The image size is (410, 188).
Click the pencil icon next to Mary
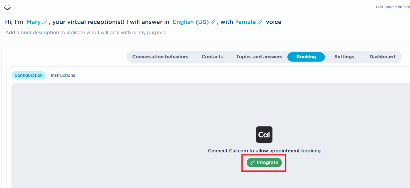click(45, 22)
